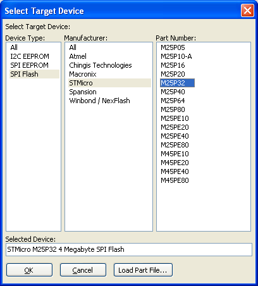Select the M45PE80 part number

pos(175,180)
